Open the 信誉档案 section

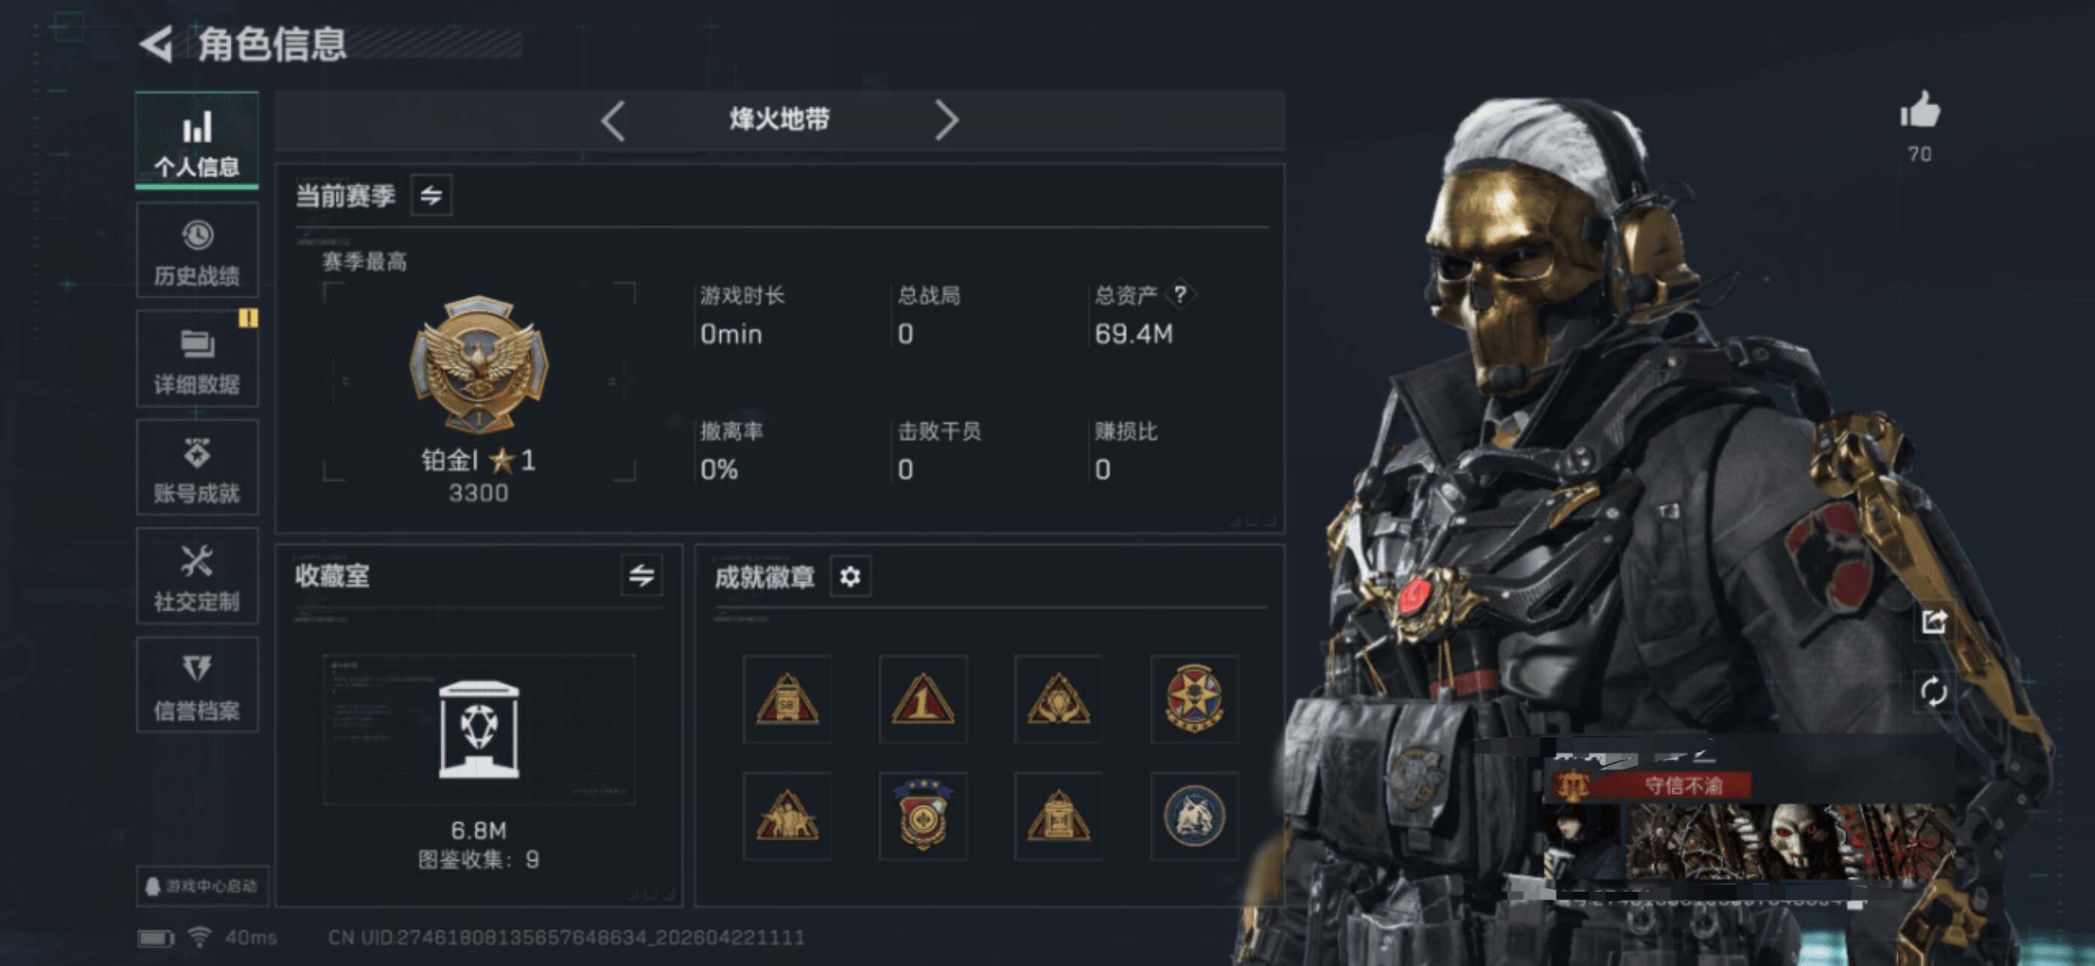tap(197, 684)
